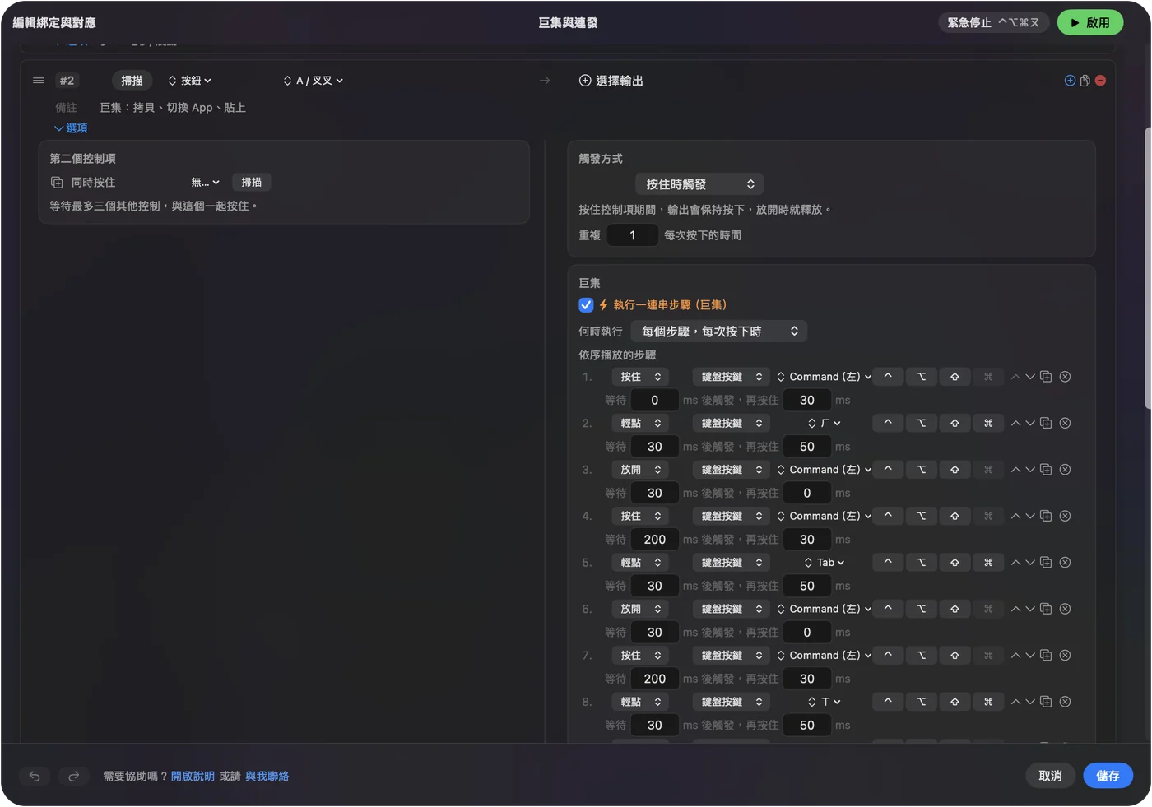
Task: Collapse the 選項 section
Action: (71, 128)
